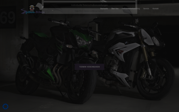Open Fahrsicherheitstraining in the navigation
179x112 pixels.
131,9
